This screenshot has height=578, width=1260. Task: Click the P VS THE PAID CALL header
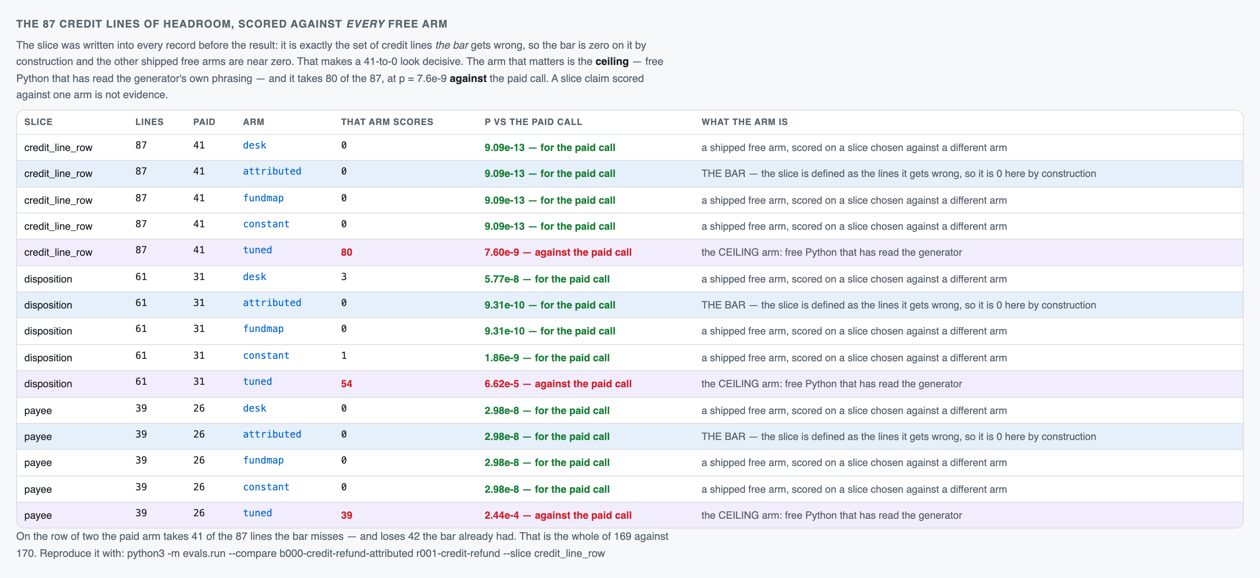pyautogui.click(x=533, y=122)
